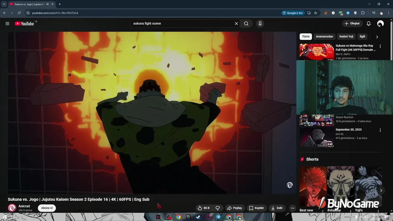Open options for the Best new Short
393x221 pixels.
tap(323, 211)
